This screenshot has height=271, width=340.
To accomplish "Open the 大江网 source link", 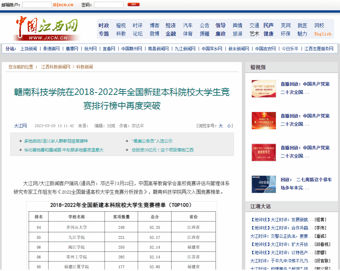I will pos(20,126).
